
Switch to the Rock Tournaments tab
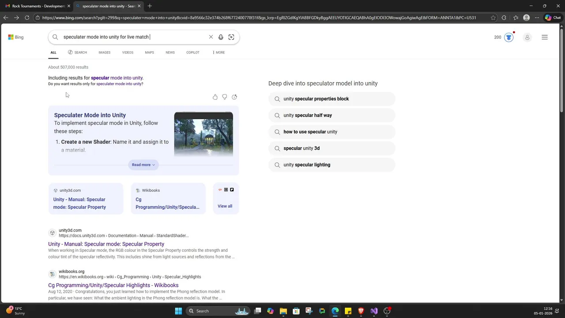37,6
